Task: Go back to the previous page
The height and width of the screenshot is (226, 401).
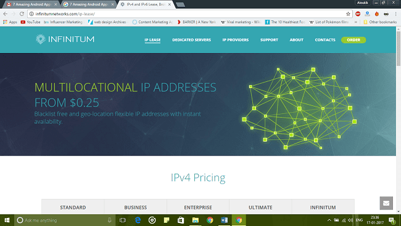Action: [5, 14]
